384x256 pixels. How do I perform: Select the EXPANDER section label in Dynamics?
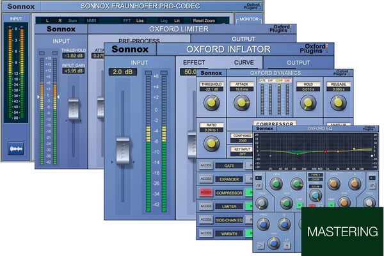tap(229, 179)
